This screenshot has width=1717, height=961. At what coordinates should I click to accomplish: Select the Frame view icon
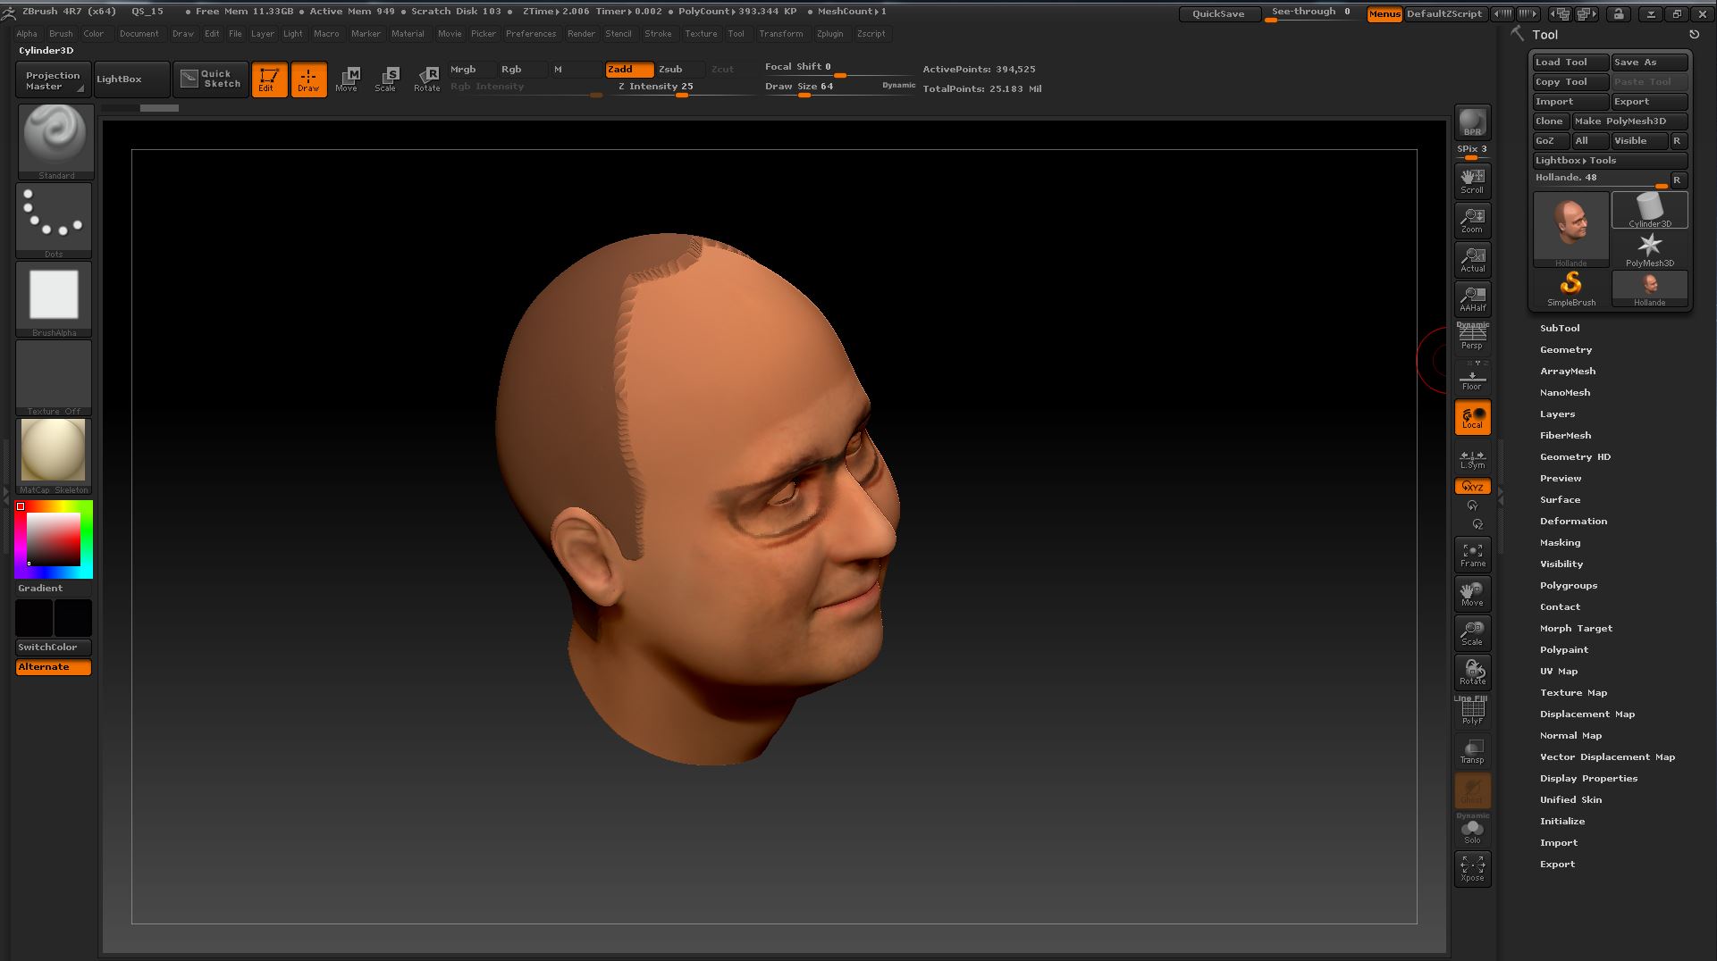pos(1472,555)
